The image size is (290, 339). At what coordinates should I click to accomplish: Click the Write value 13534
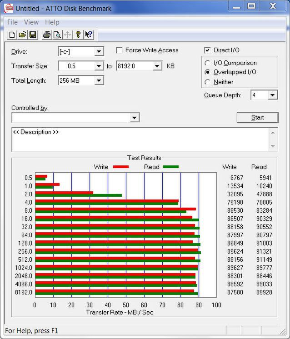[x=235, y=186]
